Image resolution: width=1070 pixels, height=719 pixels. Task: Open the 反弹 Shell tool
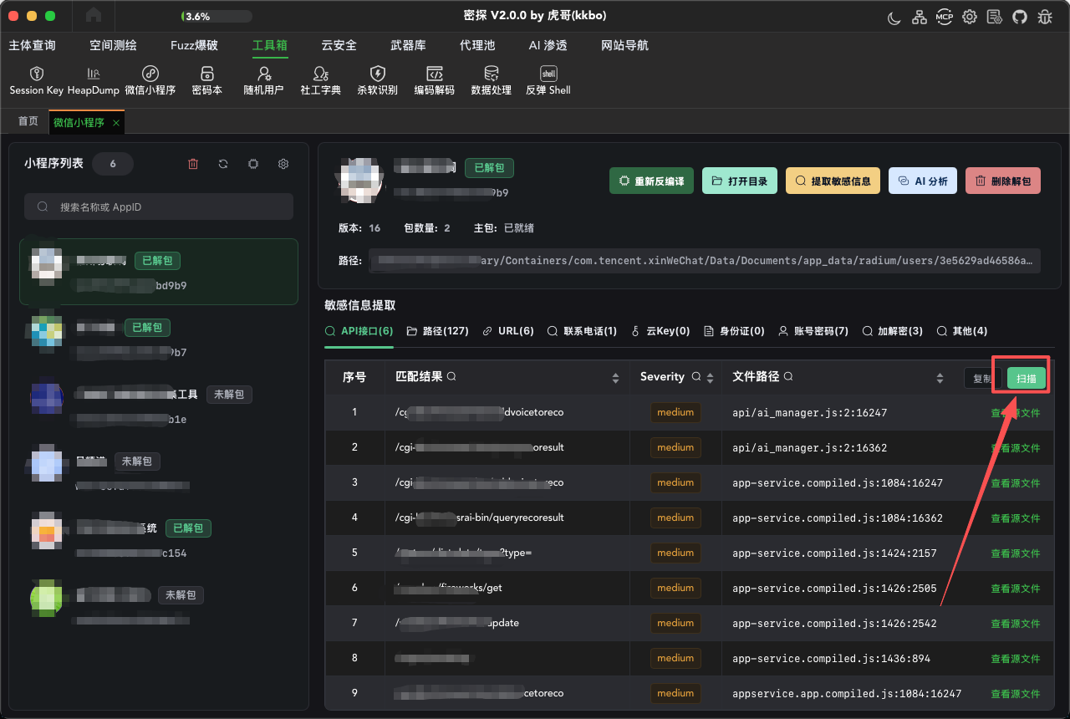[548, 81]
